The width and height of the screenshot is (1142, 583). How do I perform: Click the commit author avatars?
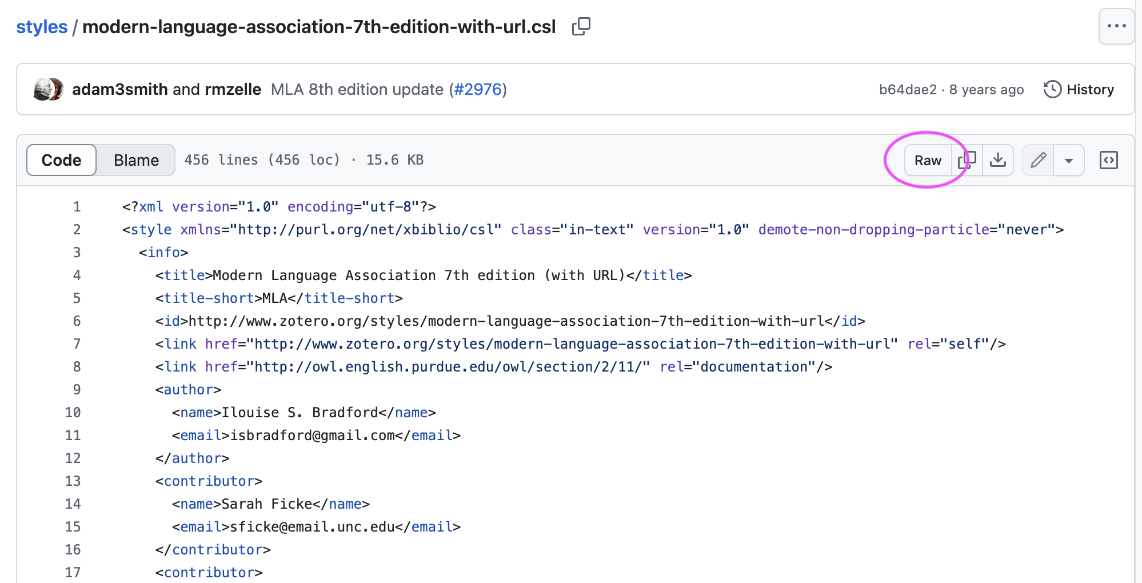click(49, 90)
